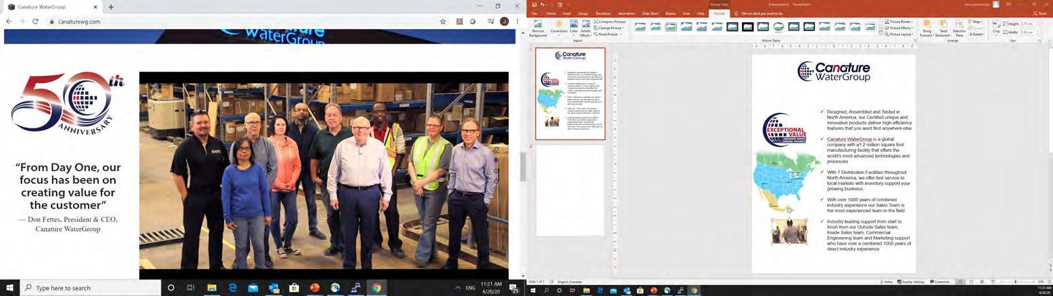Open Microsoft Edge from taskbar
The width and height of the screenshot is (1053, 296).
[x=232, y=288]
